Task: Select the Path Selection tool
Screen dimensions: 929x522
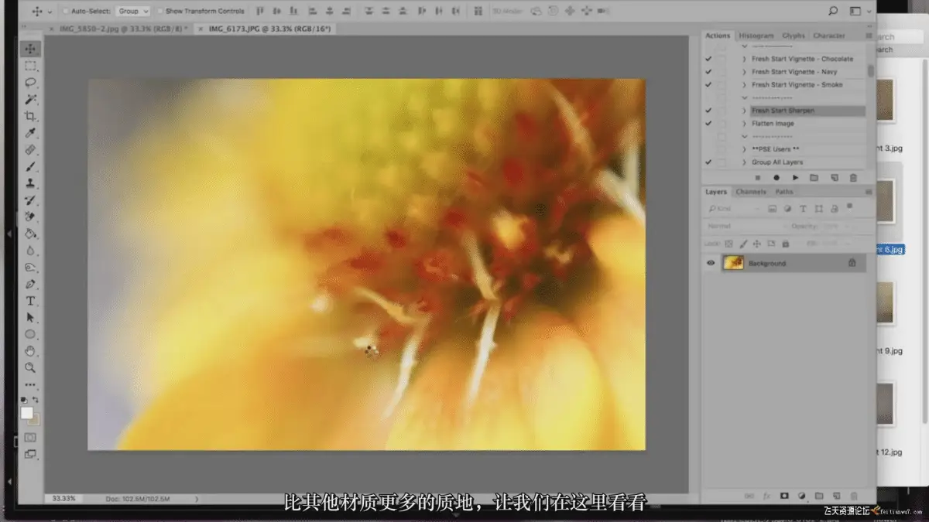Action: click(31, 318)
